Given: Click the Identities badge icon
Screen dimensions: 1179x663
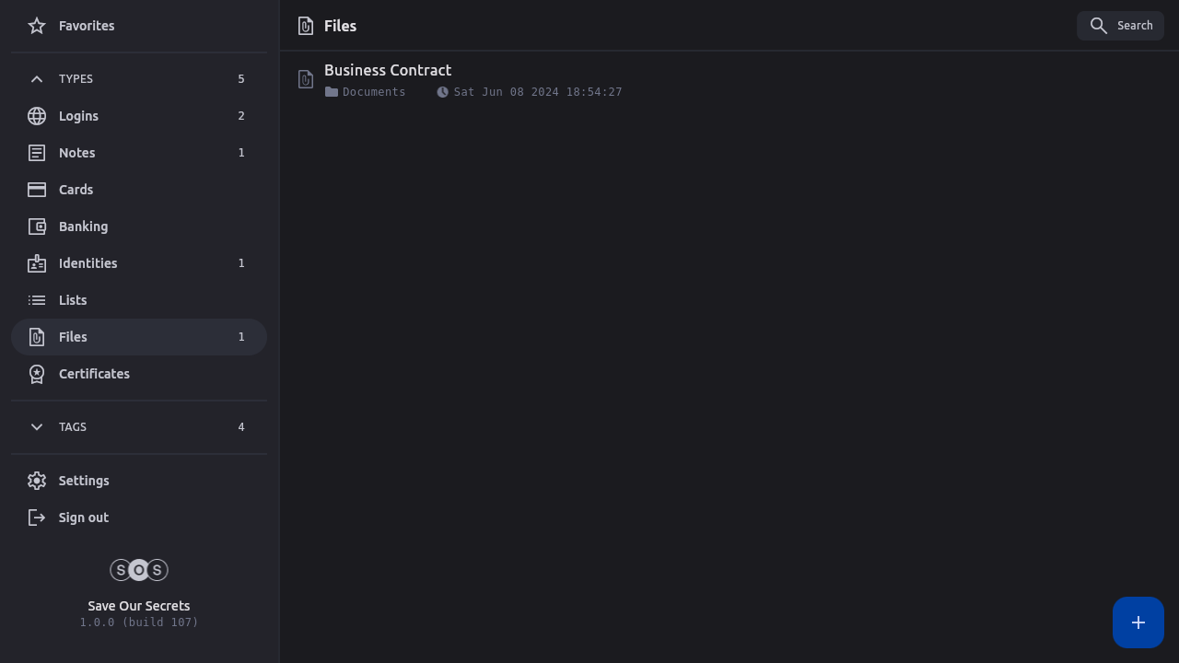Looking at the screenshot, I should point(37,263).
